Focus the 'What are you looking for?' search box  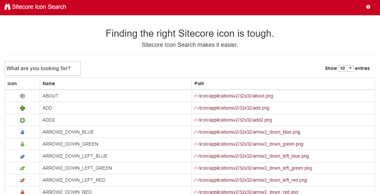tap(43, 68)
